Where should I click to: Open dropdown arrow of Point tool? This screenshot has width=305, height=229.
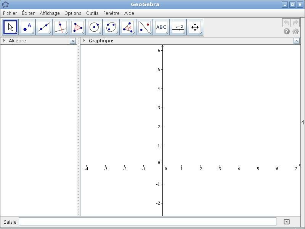pos(33,33)
